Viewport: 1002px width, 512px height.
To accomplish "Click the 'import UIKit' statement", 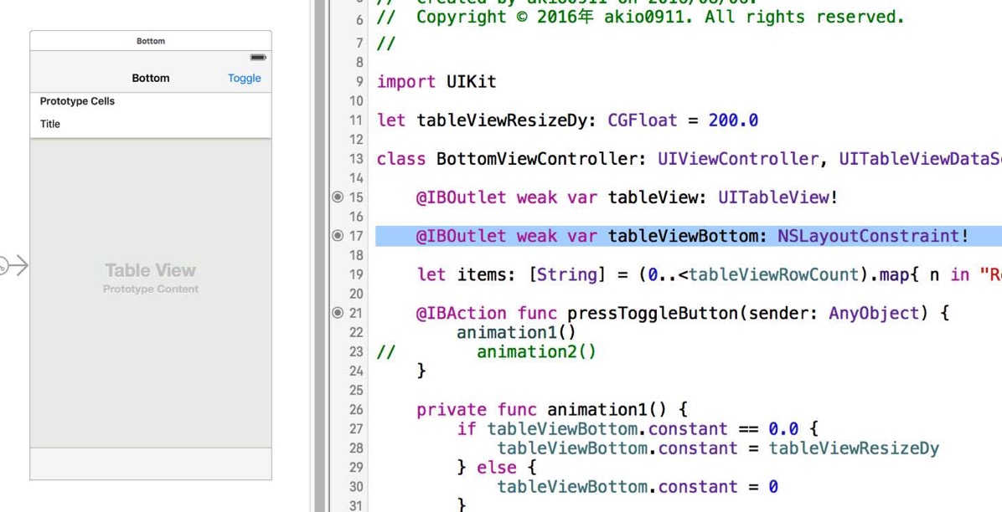I will coord(436,82).
